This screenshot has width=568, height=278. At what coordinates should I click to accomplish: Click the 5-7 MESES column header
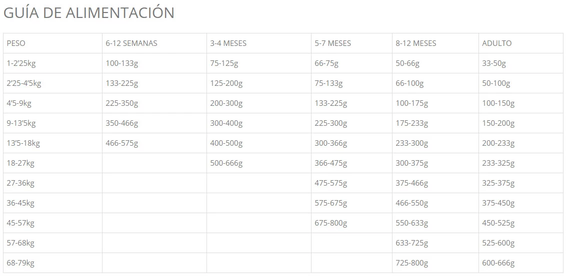click(x=333, y=43)
